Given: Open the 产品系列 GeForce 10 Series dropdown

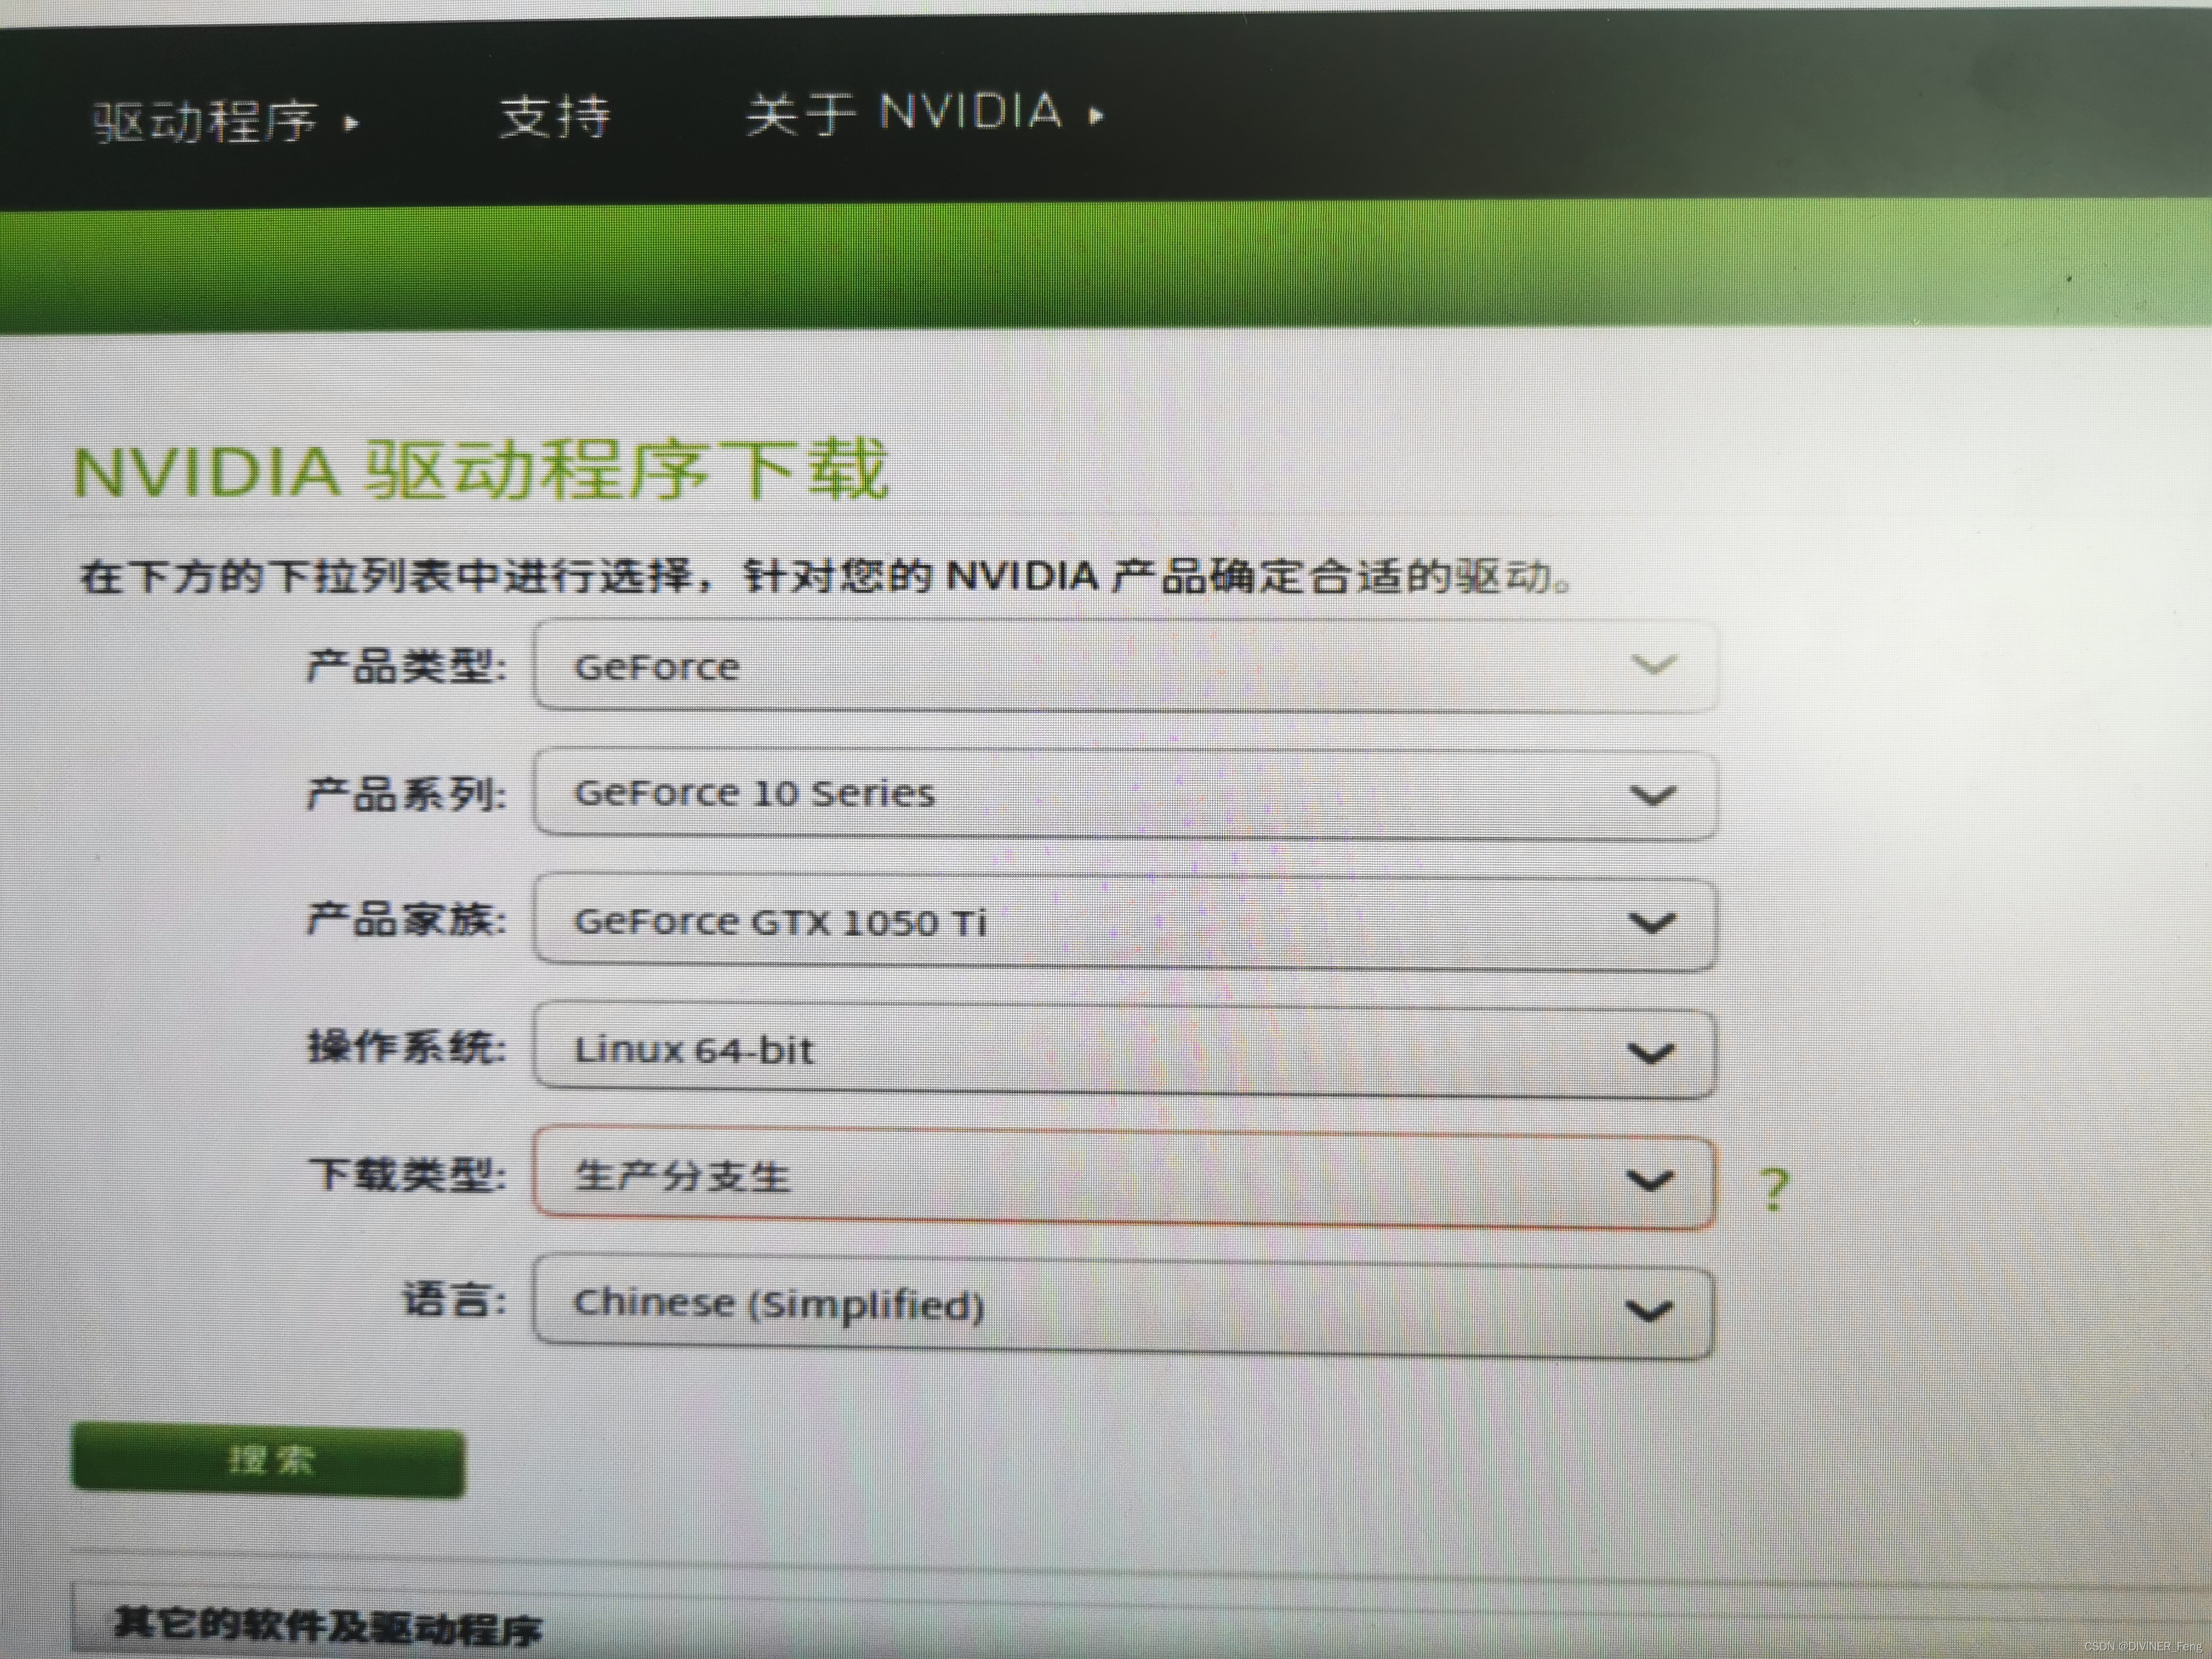Looking at the screenshot, I should (x=1126, y=794).
